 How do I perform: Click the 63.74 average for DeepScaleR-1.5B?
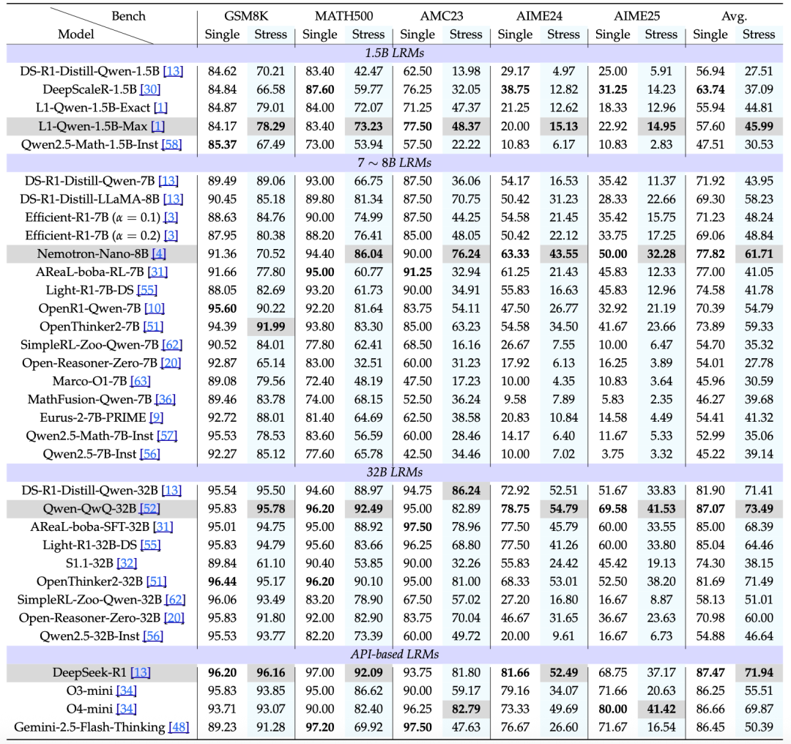pos(710,89)
